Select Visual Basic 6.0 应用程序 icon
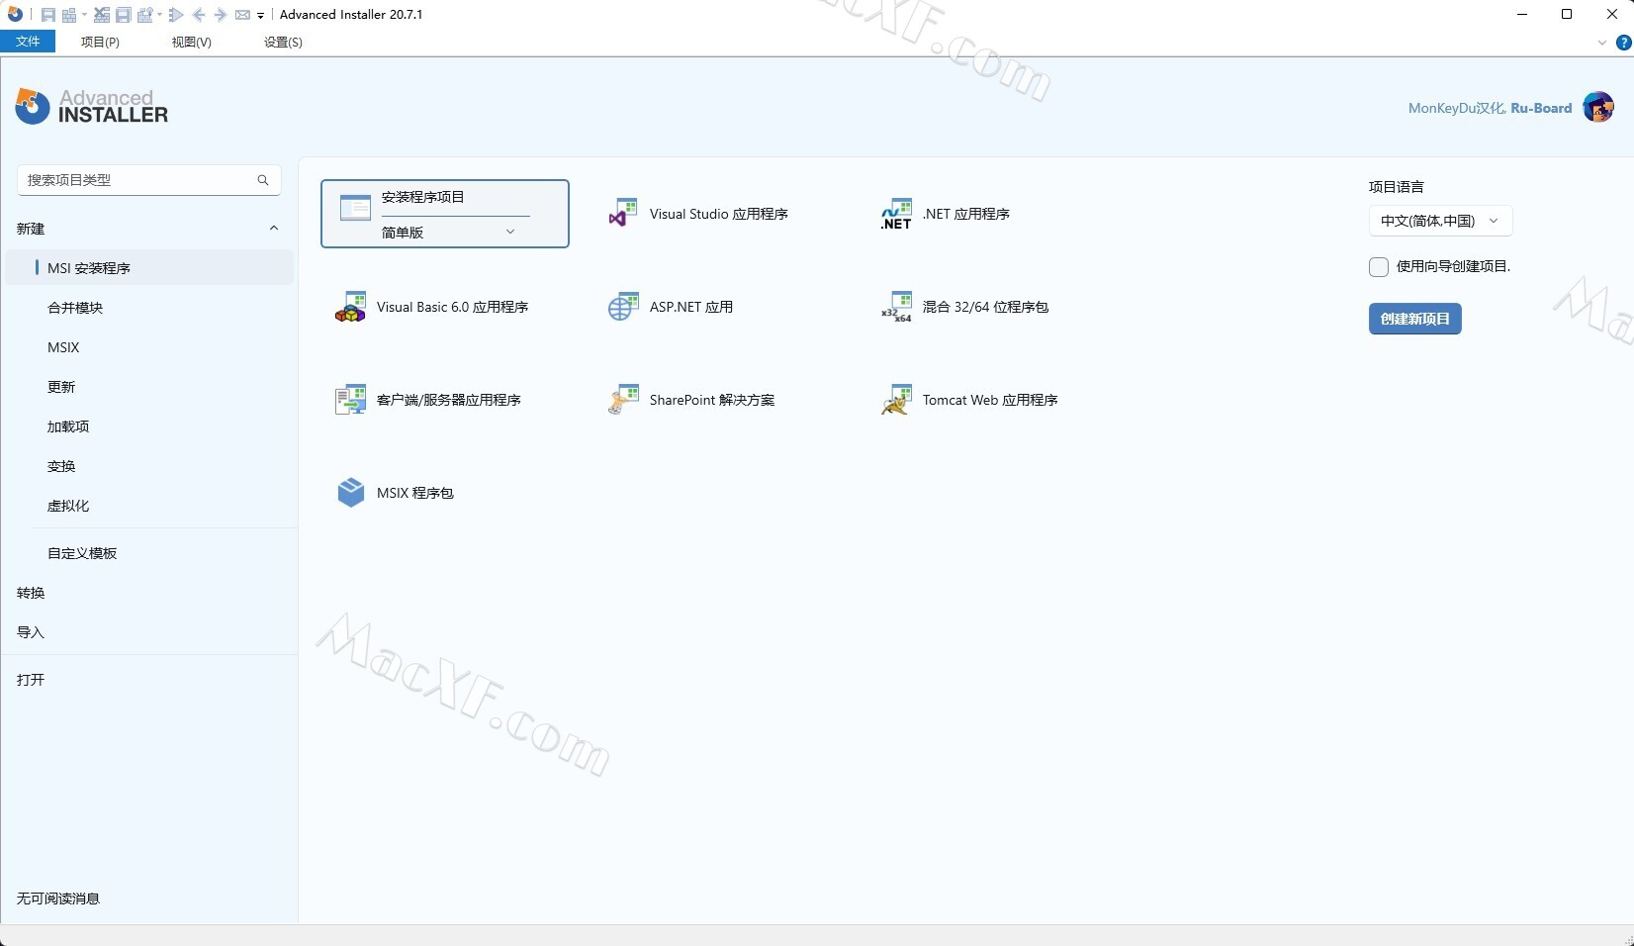Image resolution: width=1634 pixels, height=946 pixels. tap(350, 307)
